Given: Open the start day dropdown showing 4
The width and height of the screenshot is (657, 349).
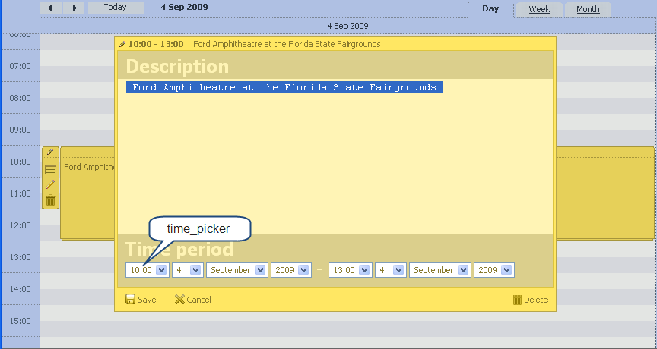Looking at the screenshot, I should click(195, 270).
